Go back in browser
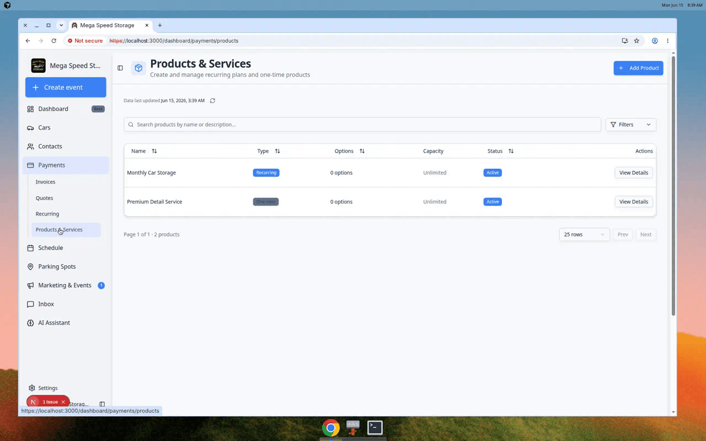Viewport: 706px width, 441px height. pyautogui.click(x=28, y=41)
